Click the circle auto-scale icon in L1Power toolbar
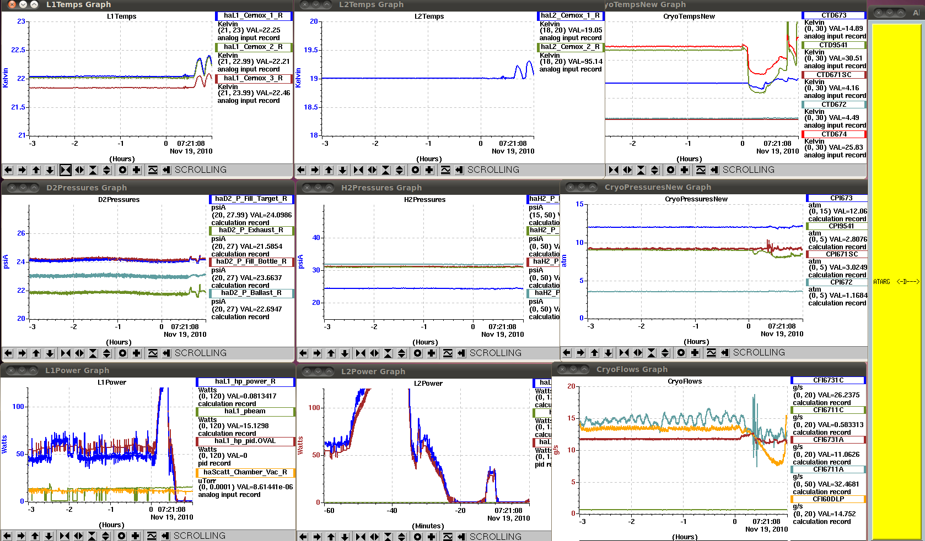 coord(121,536)
